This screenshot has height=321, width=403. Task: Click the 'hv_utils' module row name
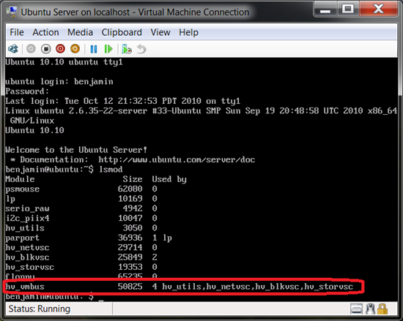[25, 228]
